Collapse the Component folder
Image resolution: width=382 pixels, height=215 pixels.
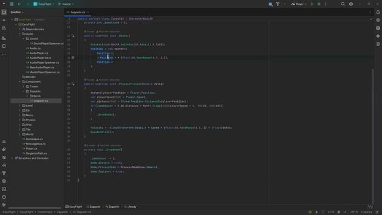pos(20,82)
